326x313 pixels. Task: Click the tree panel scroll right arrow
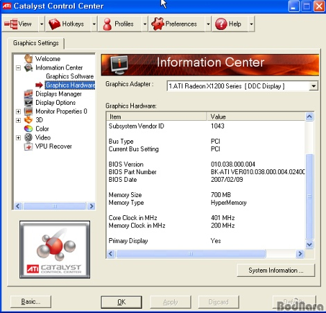tap(92, 206)
